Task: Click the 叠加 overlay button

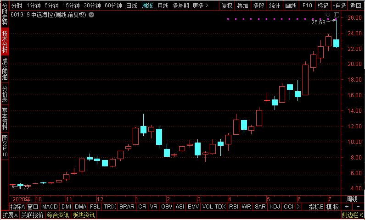Action: [x=243, y=5]
